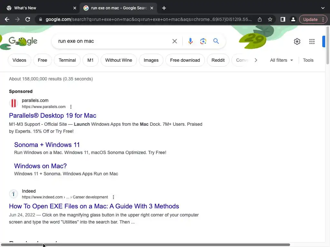The width and height of the screenshot is (330, 247).
Task: Bookmark this page with star icon
Action: click(x=270, y=19)
